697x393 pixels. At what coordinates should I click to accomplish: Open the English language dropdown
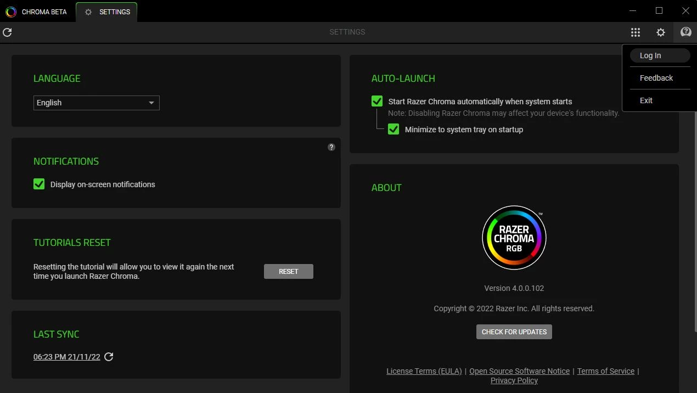pyautogui.click(x=97, y=103)
